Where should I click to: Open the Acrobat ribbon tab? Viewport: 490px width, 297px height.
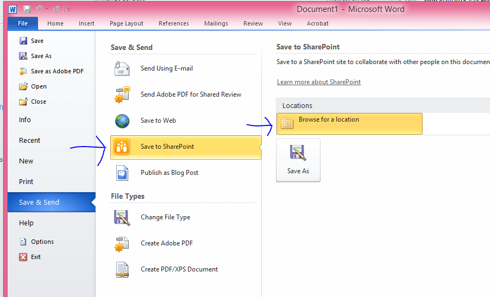point(317,23)
